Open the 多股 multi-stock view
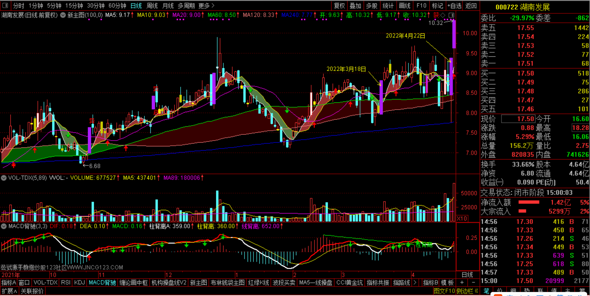The image size is (590, 296). click(372, 6)
